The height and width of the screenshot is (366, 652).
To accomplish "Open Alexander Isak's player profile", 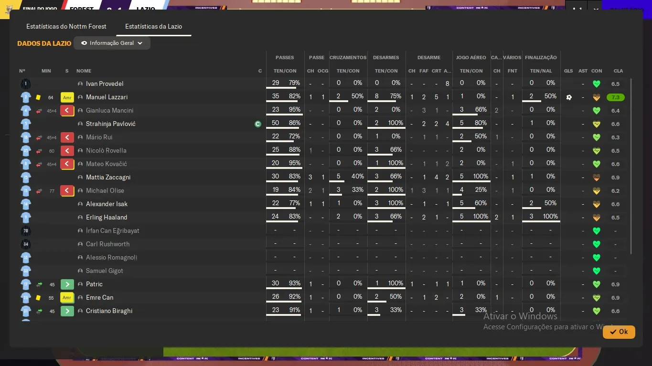I will 107,204.
